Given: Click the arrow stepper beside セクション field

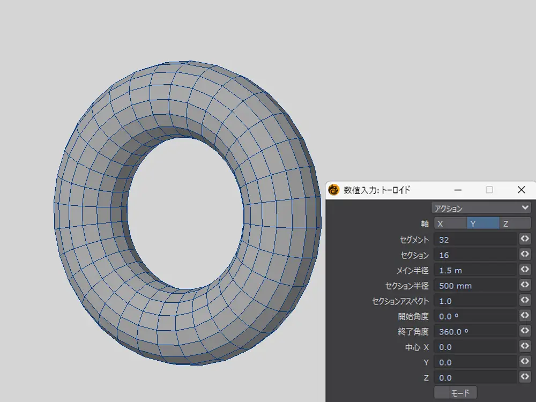Looking at the screenshot, I should pyautogui.click(x=525, y=255).
